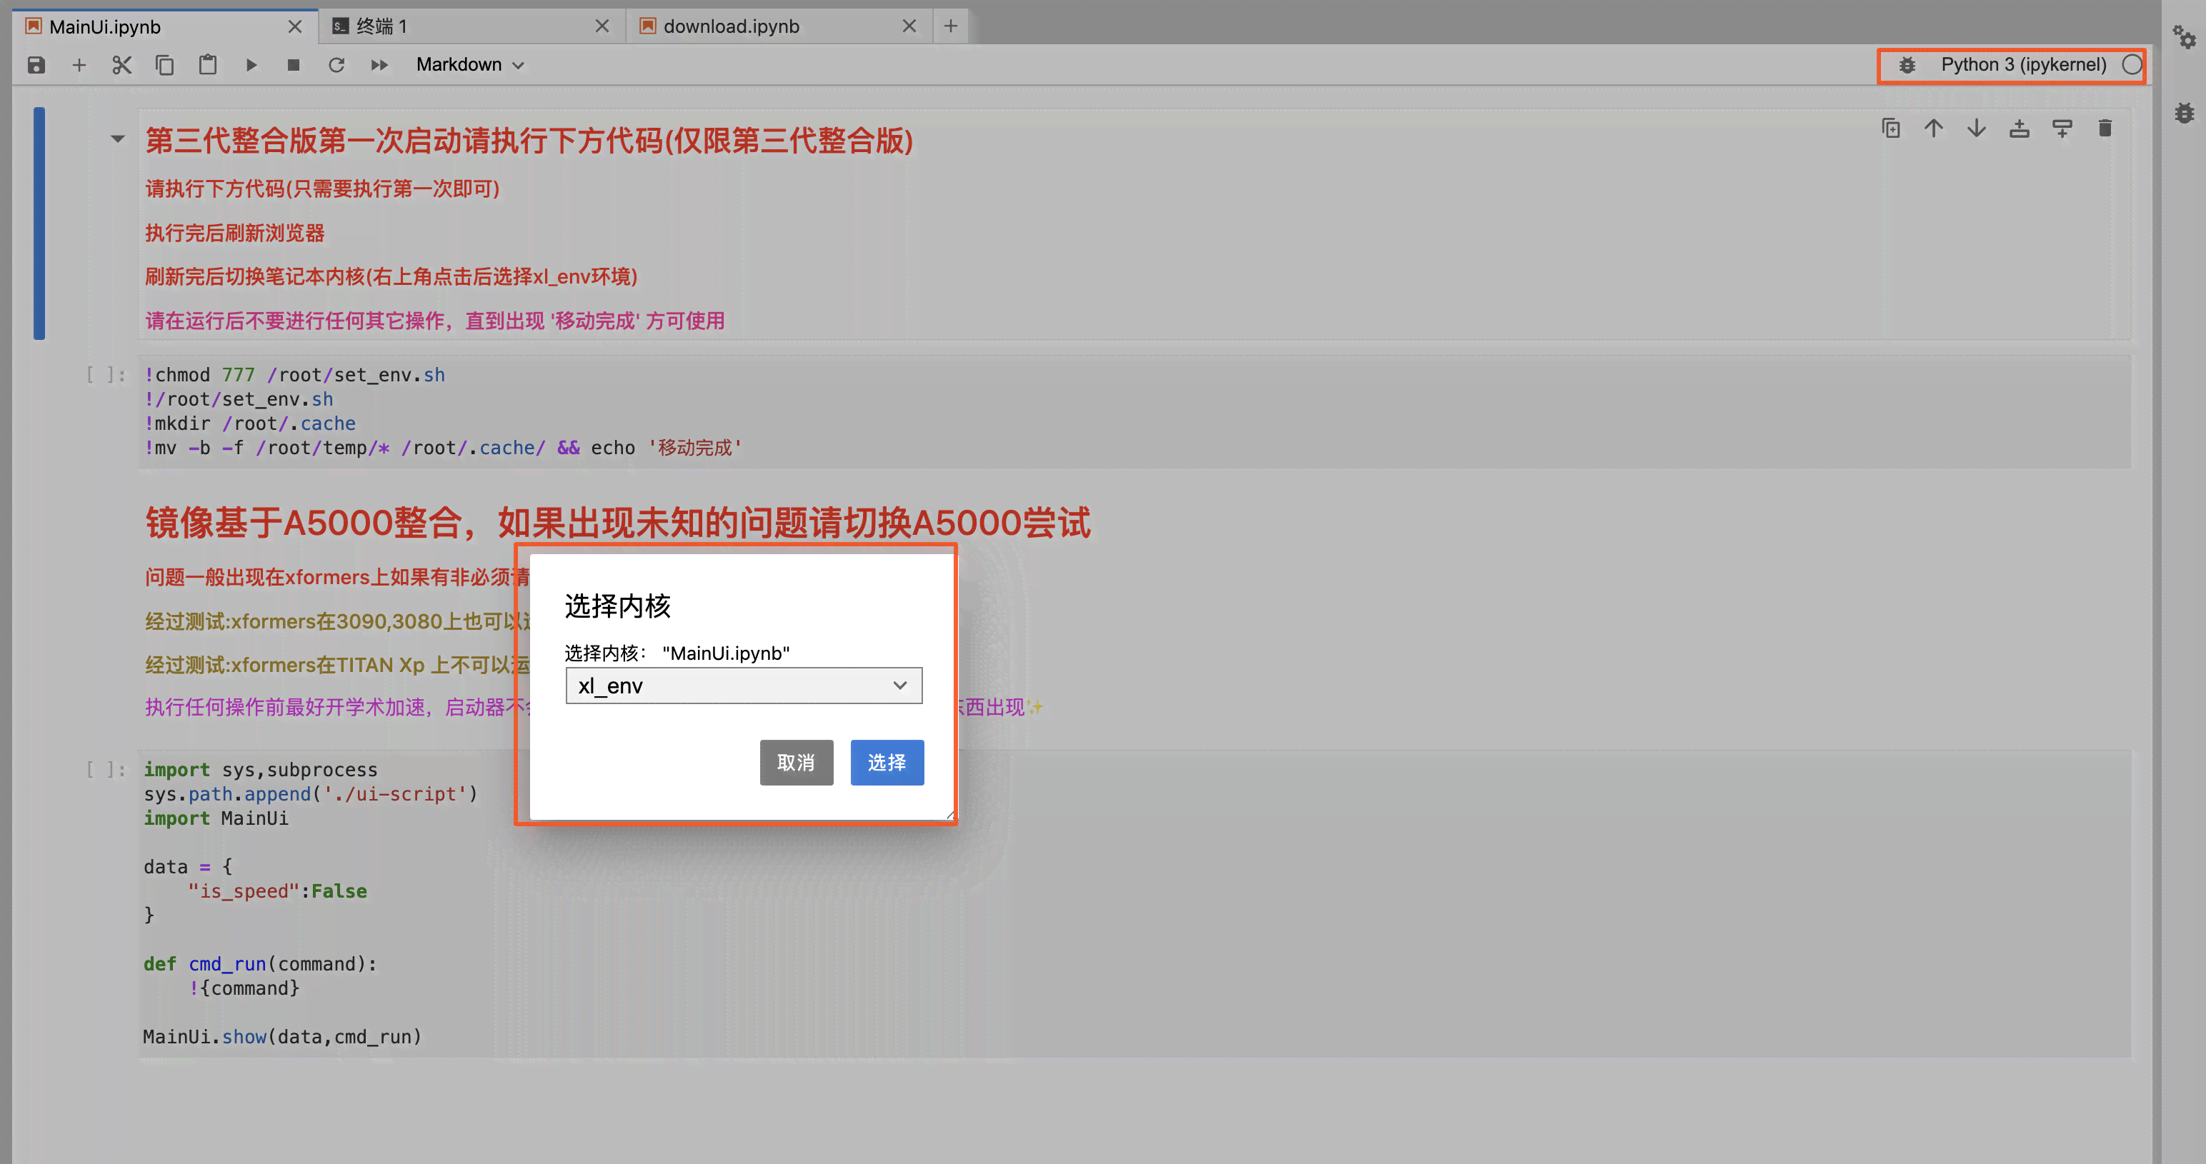Open the Markdown cell type dropdown
The height and width of the screenshot is (1164, 2206).
tap(470, 65)
